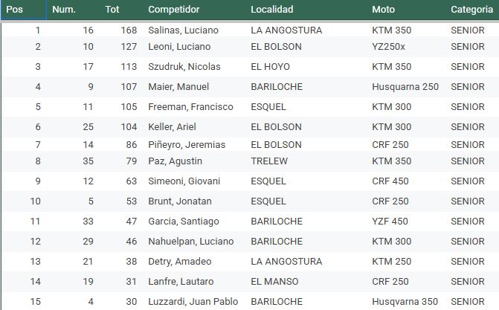
Task: Click the Tot column header
Action: (112, 10)
